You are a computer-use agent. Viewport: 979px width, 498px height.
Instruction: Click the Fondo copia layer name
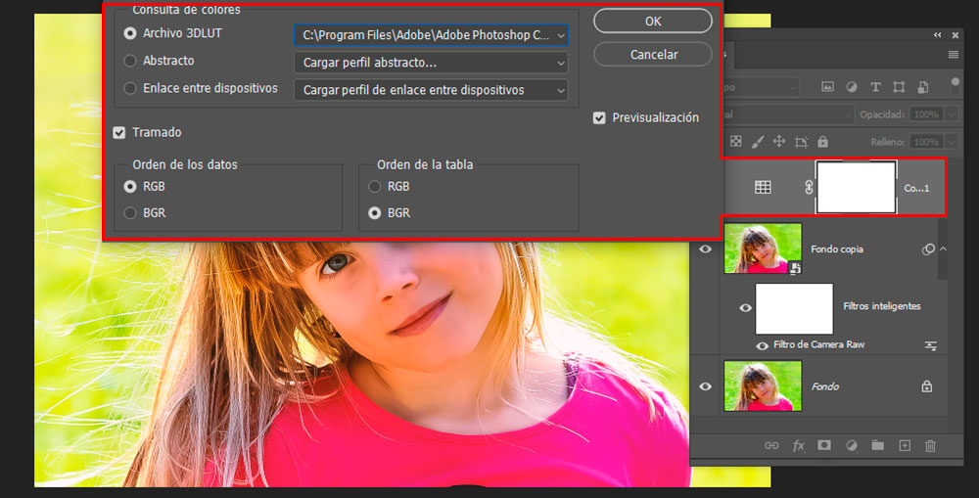click(837, 249)
